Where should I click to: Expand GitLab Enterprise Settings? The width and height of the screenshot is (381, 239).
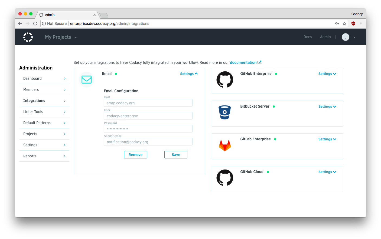[x=327, y=139]
